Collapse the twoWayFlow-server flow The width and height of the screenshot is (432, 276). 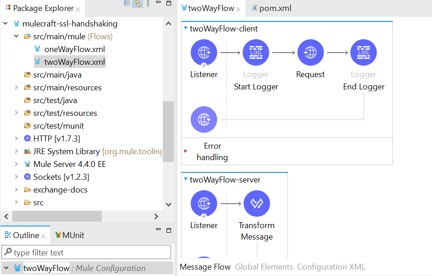185,179
